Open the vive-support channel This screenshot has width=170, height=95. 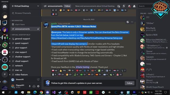coord(25,52)
